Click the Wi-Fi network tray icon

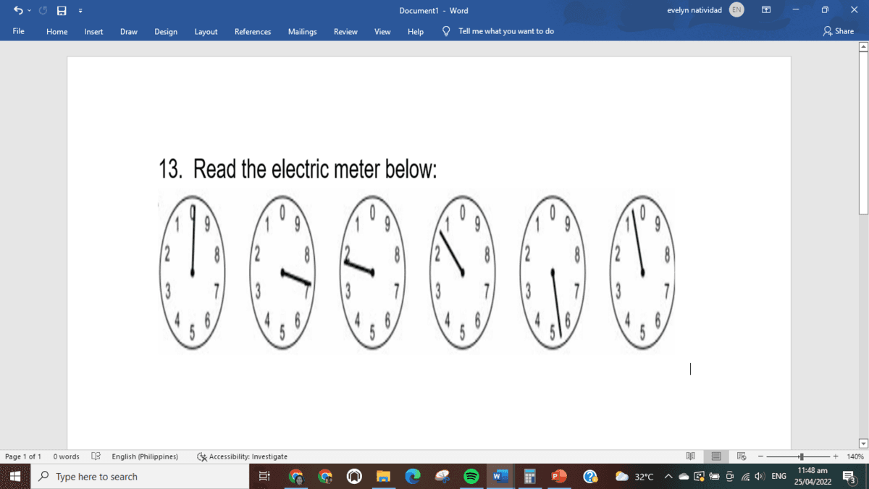pyautogui.click(x=744, y=476)
